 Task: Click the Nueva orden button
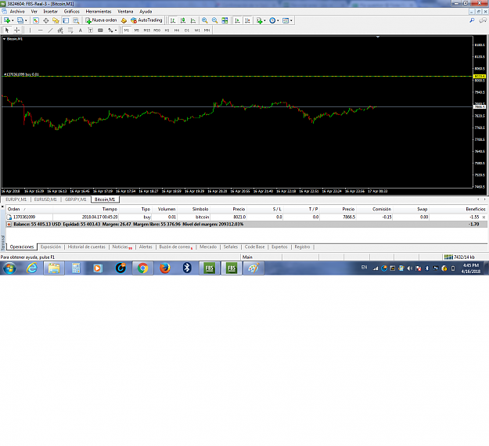click(101, 20)
